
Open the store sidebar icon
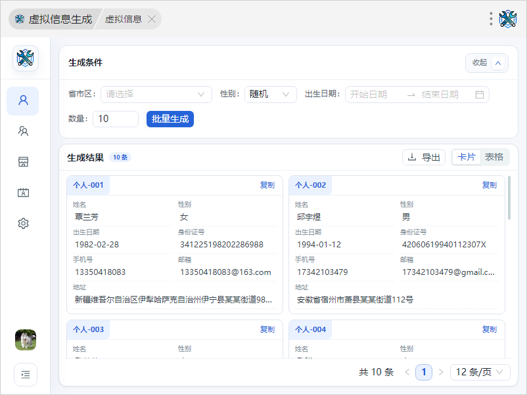pyautogui.click(x=23, y=162)
